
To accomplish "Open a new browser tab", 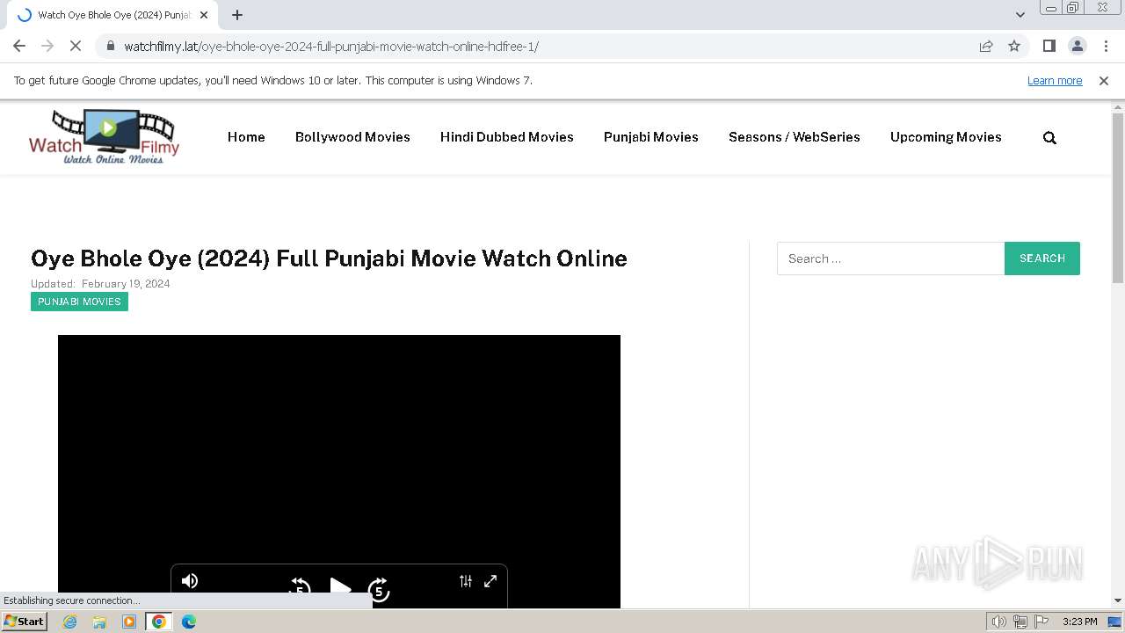I will point(237,15).
